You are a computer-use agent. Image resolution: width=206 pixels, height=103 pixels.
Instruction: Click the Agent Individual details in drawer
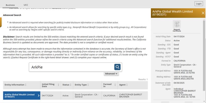click(185, 93)
